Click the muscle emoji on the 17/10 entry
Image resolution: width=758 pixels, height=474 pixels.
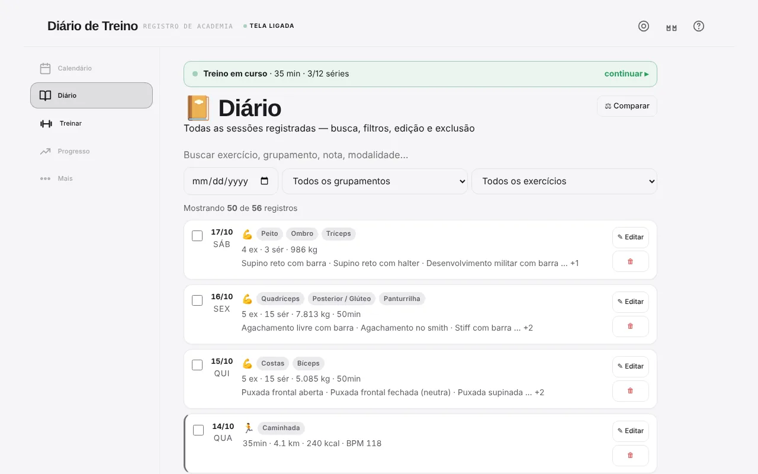(247, 234)
